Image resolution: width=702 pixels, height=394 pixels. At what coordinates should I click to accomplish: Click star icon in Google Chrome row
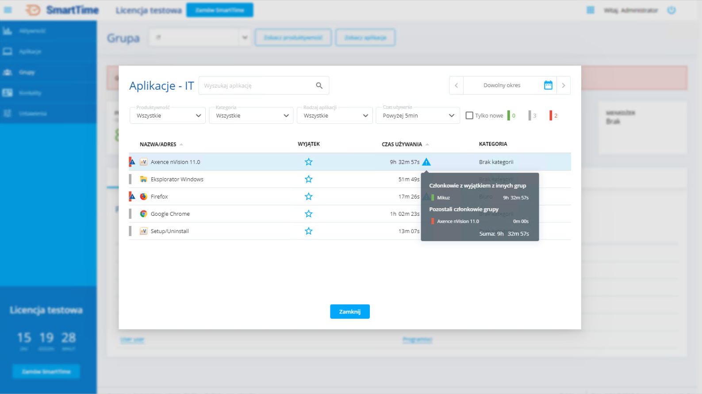pos(308,214)
